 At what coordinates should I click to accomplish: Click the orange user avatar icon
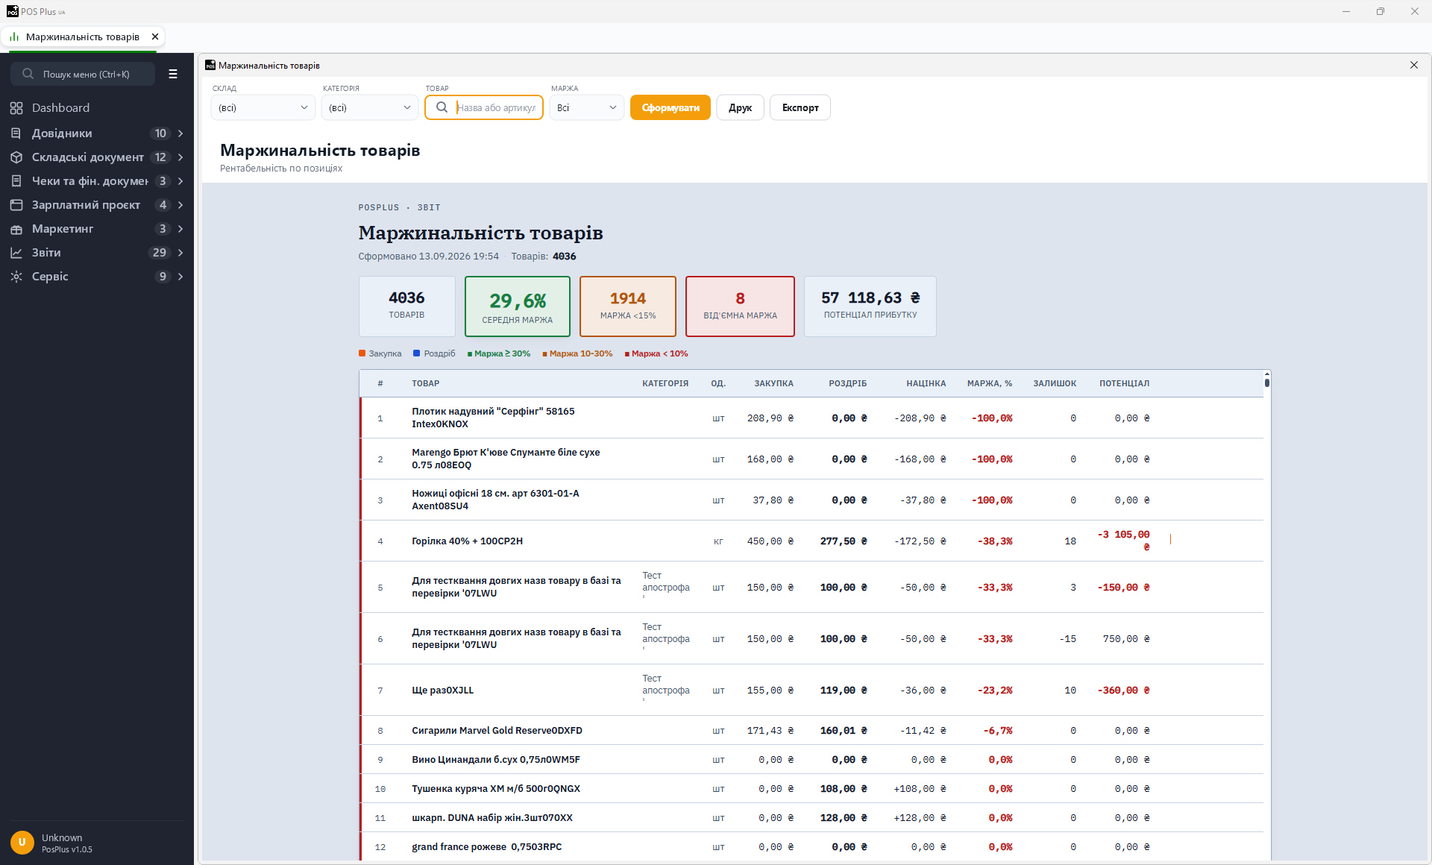click(22, 843)
